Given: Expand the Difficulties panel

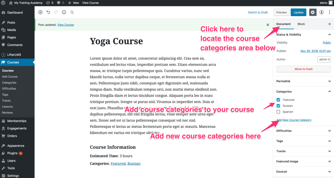Looking at the screenshot, I should coord(303,131).
